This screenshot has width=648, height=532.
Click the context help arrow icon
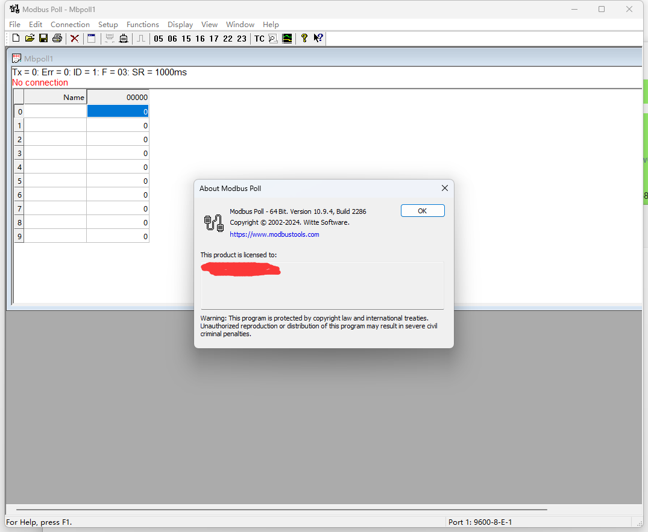[318, 39]
